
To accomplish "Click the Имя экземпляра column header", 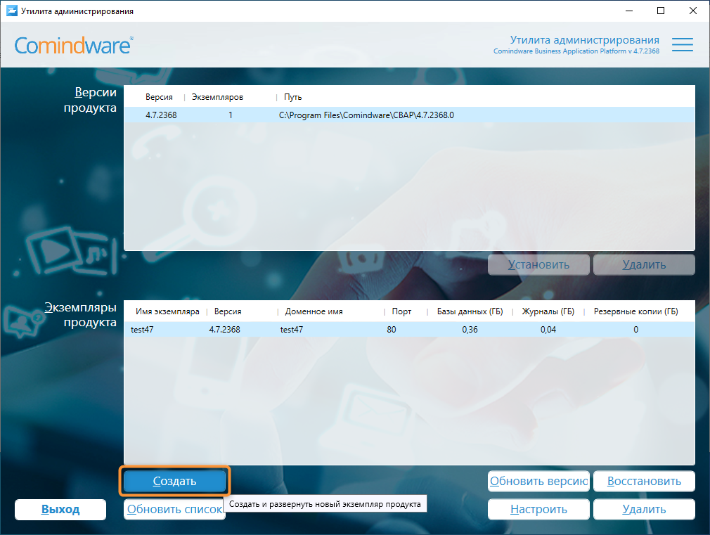I will coord(167,311).
